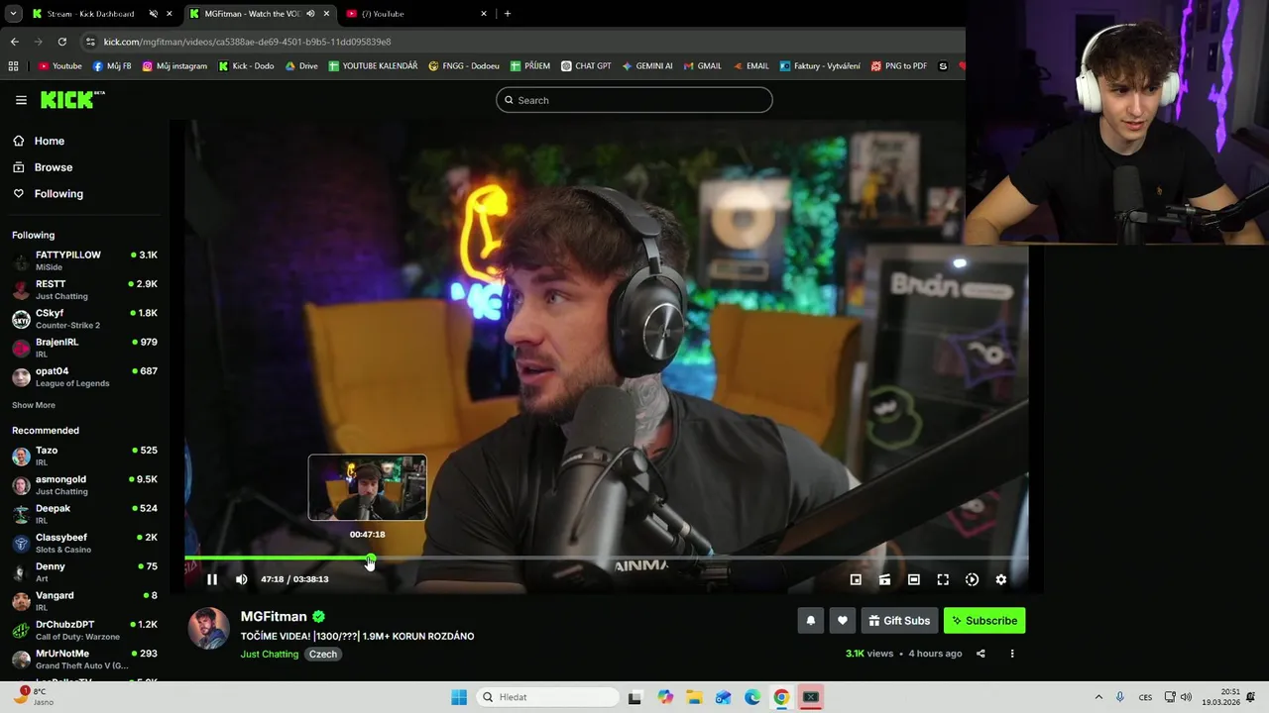Focus the Kick search field

pyautogui.click(x=634, y=100)
